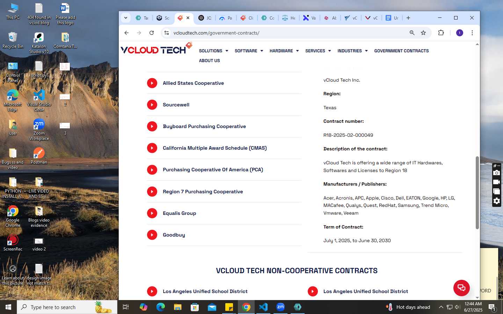Click the ScreenRec camera capture icon

tap(497, 173)
